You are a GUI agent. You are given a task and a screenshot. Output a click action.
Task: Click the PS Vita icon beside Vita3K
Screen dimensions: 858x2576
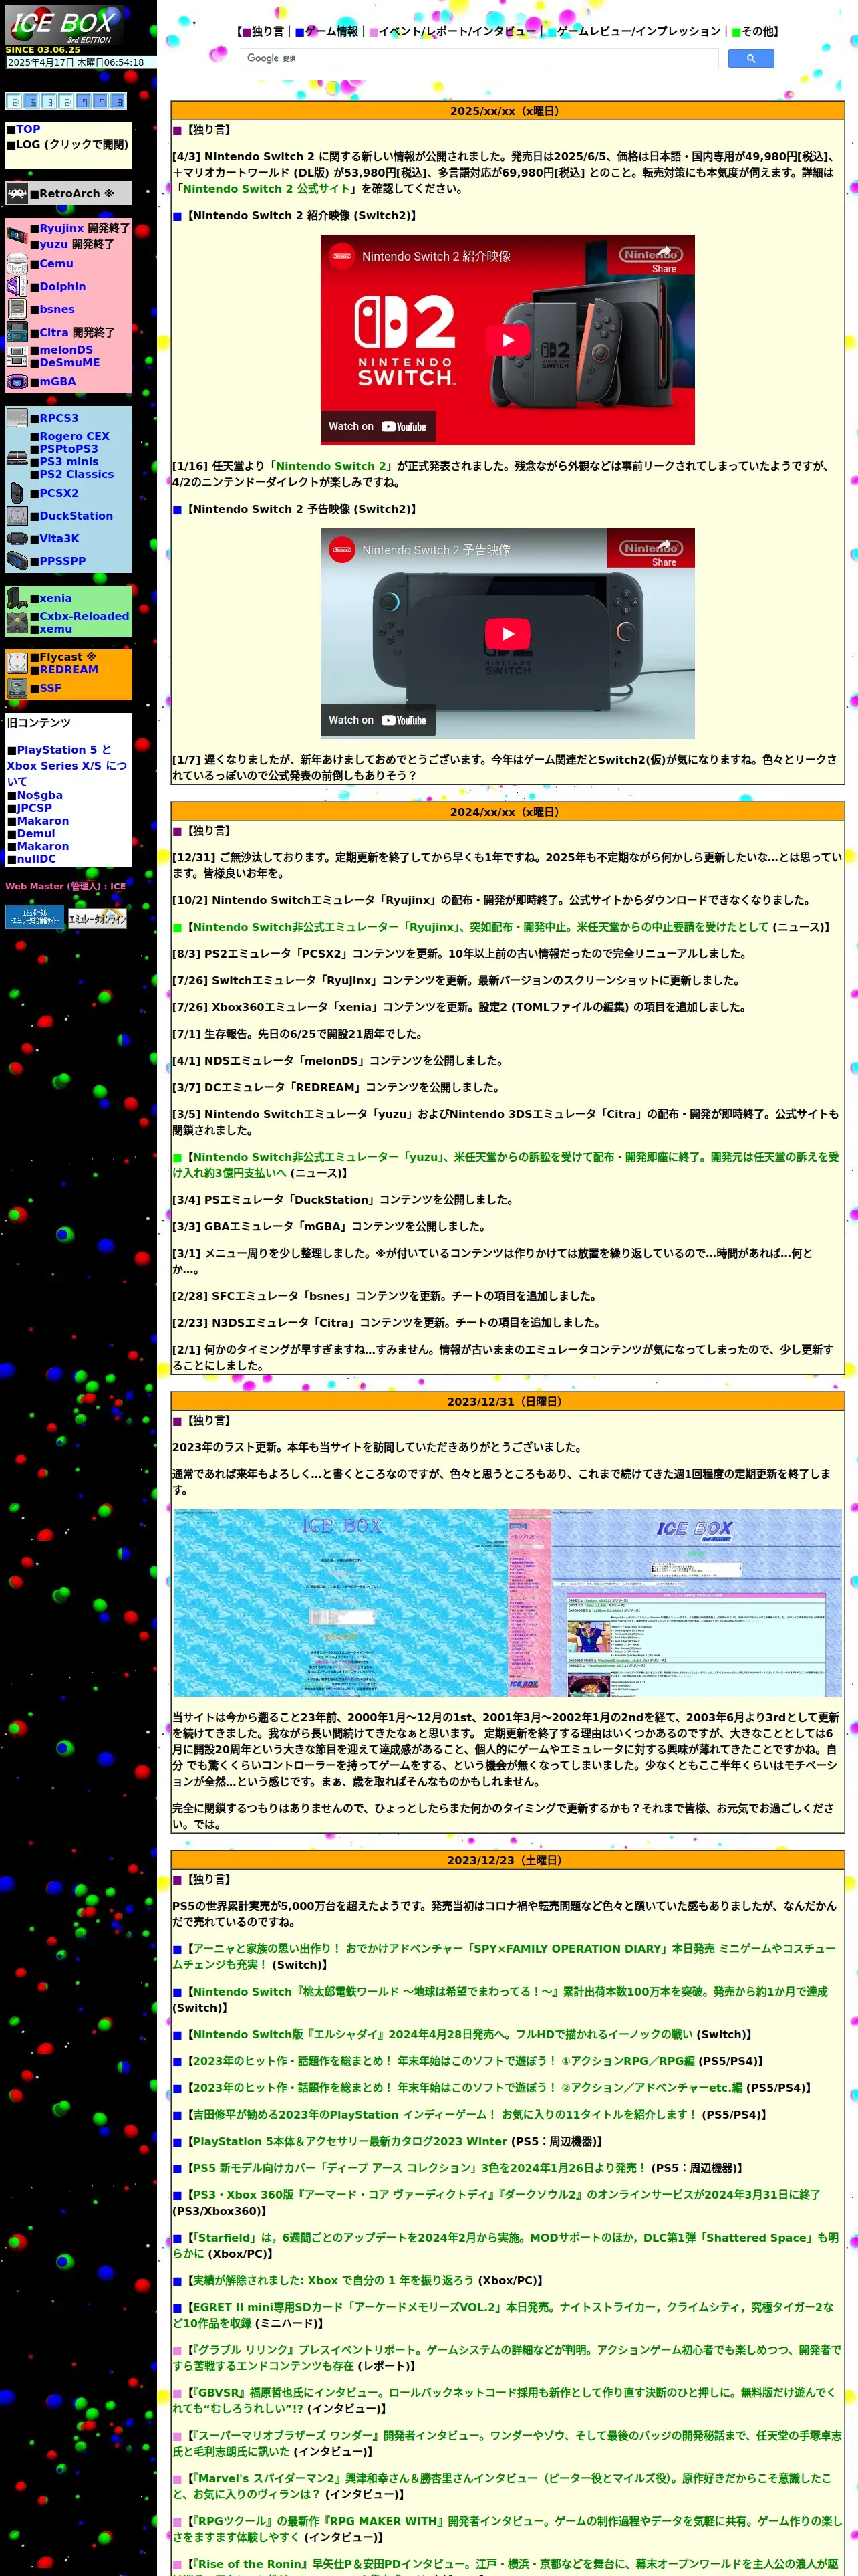(x=17, y=539)
